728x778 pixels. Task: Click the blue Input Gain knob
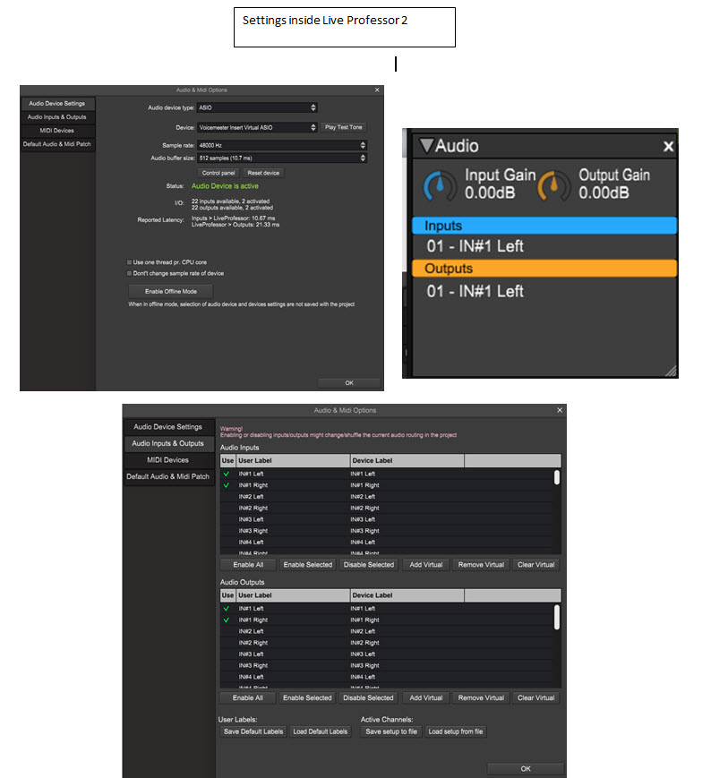pos(440,185)
